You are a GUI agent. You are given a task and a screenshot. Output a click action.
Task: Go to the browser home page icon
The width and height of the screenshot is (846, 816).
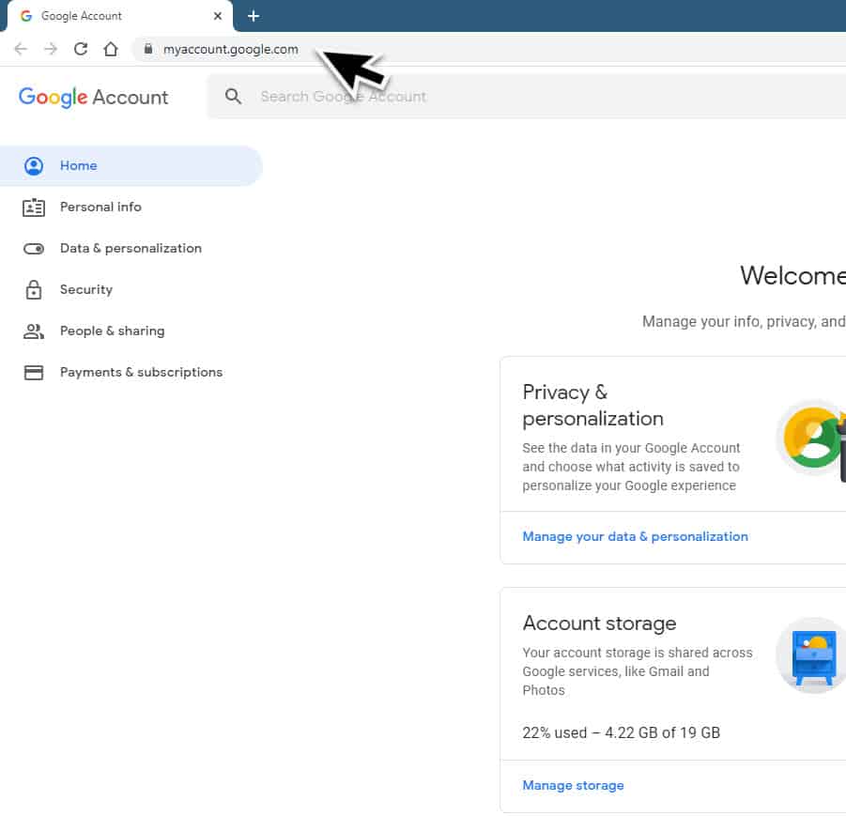[111, 49]
